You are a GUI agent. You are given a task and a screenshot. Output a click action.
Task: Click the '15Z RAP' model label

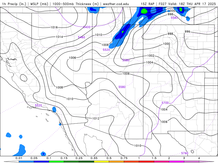[148, 4]
